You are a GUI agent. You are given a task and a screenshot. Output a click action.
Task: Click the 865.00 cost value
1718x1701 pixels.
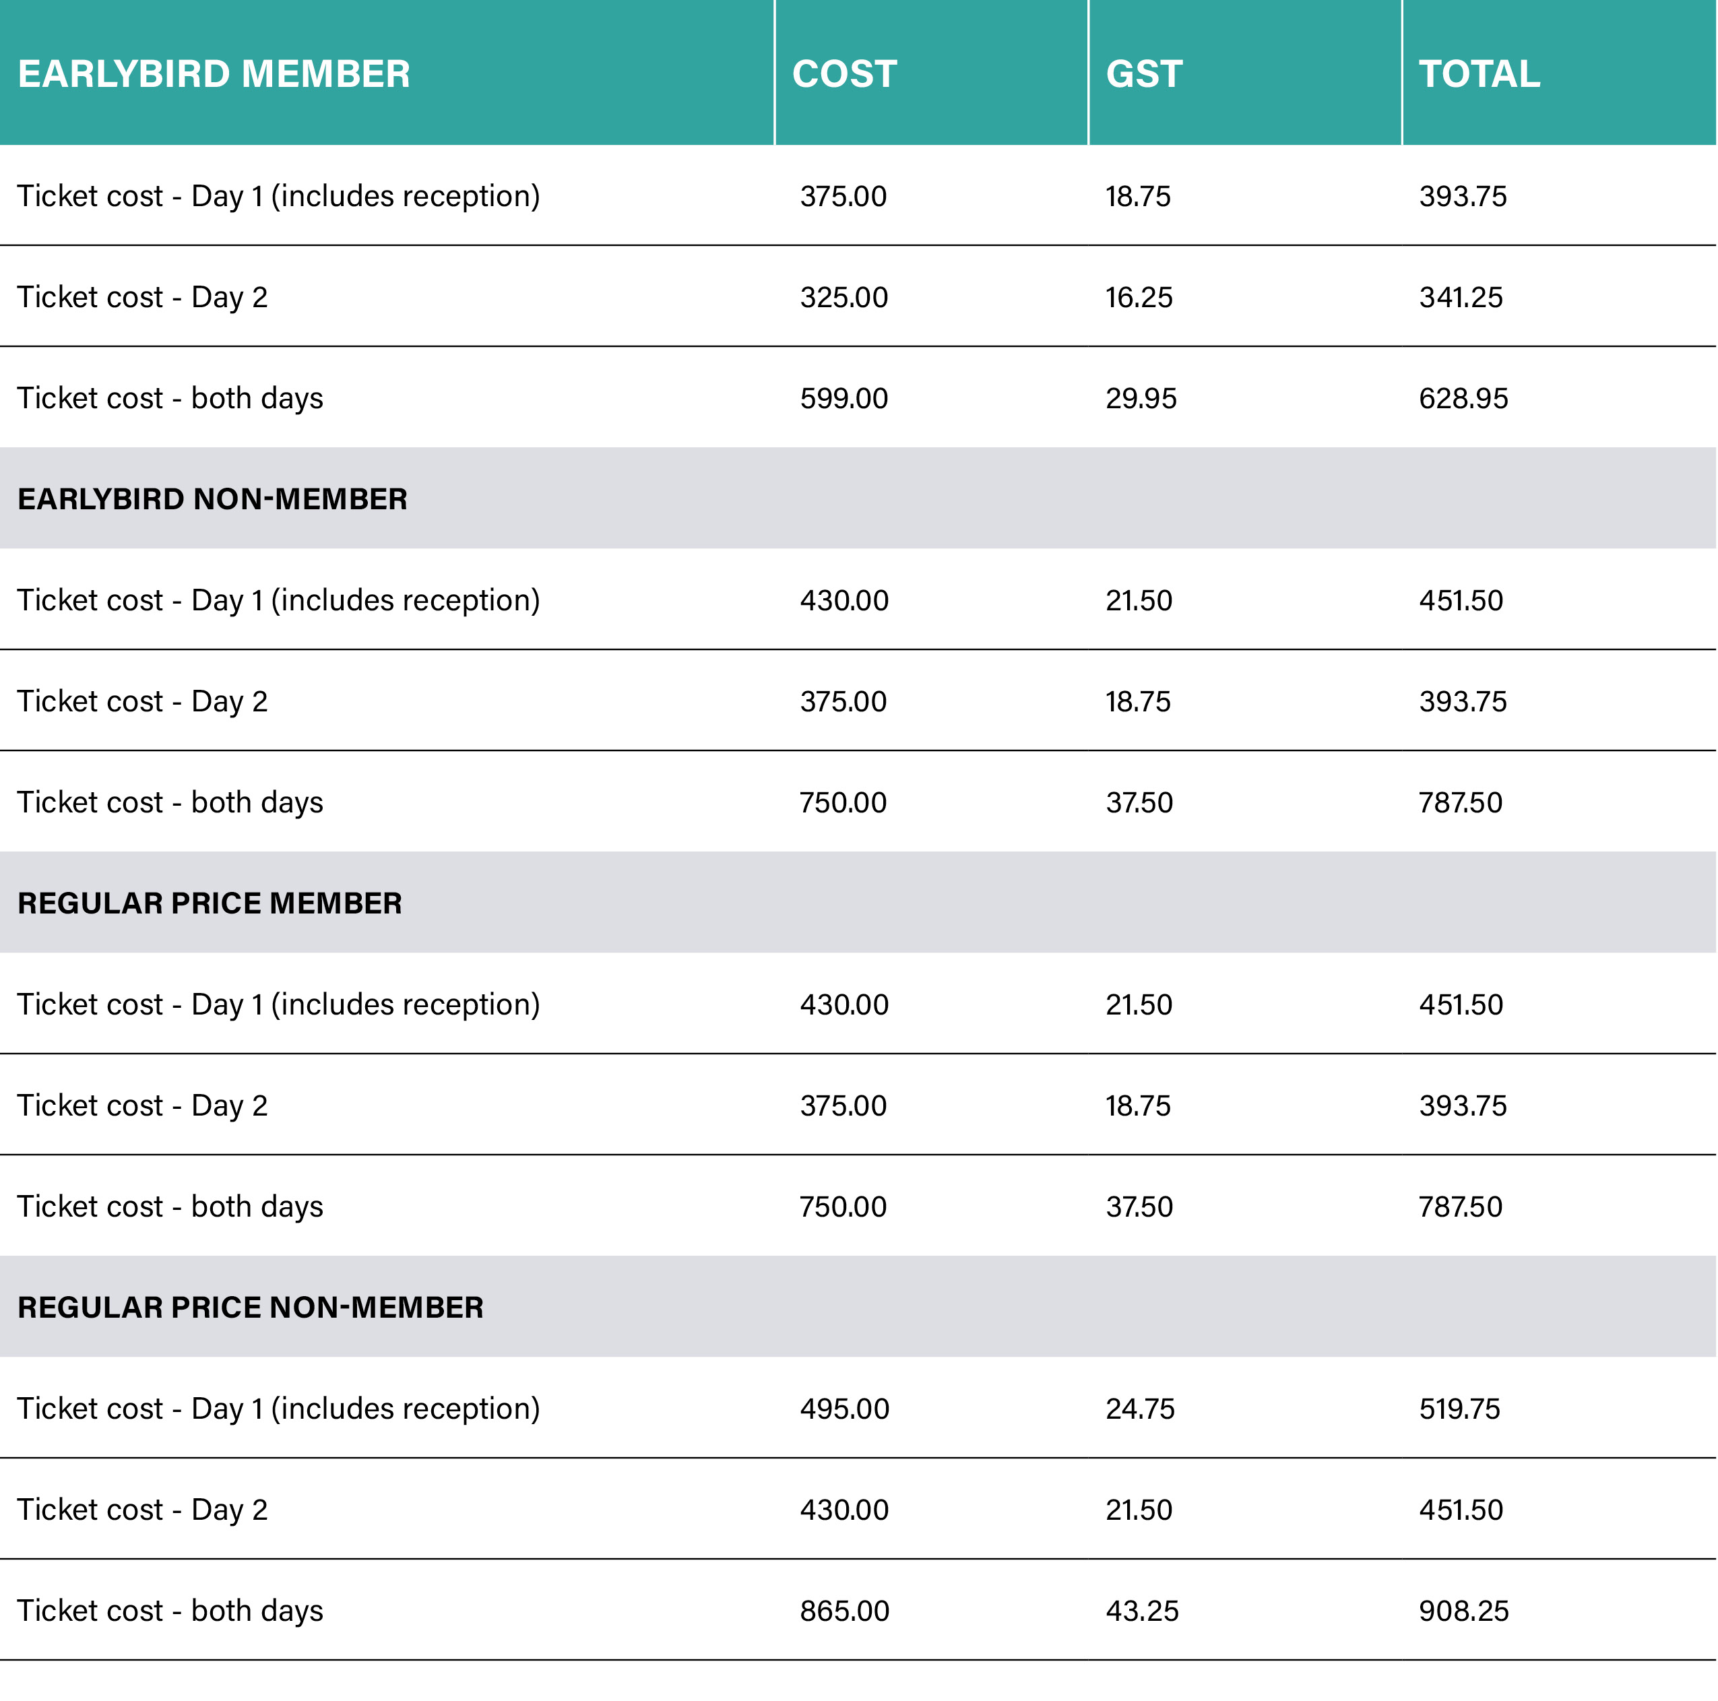click(845, 1611)
